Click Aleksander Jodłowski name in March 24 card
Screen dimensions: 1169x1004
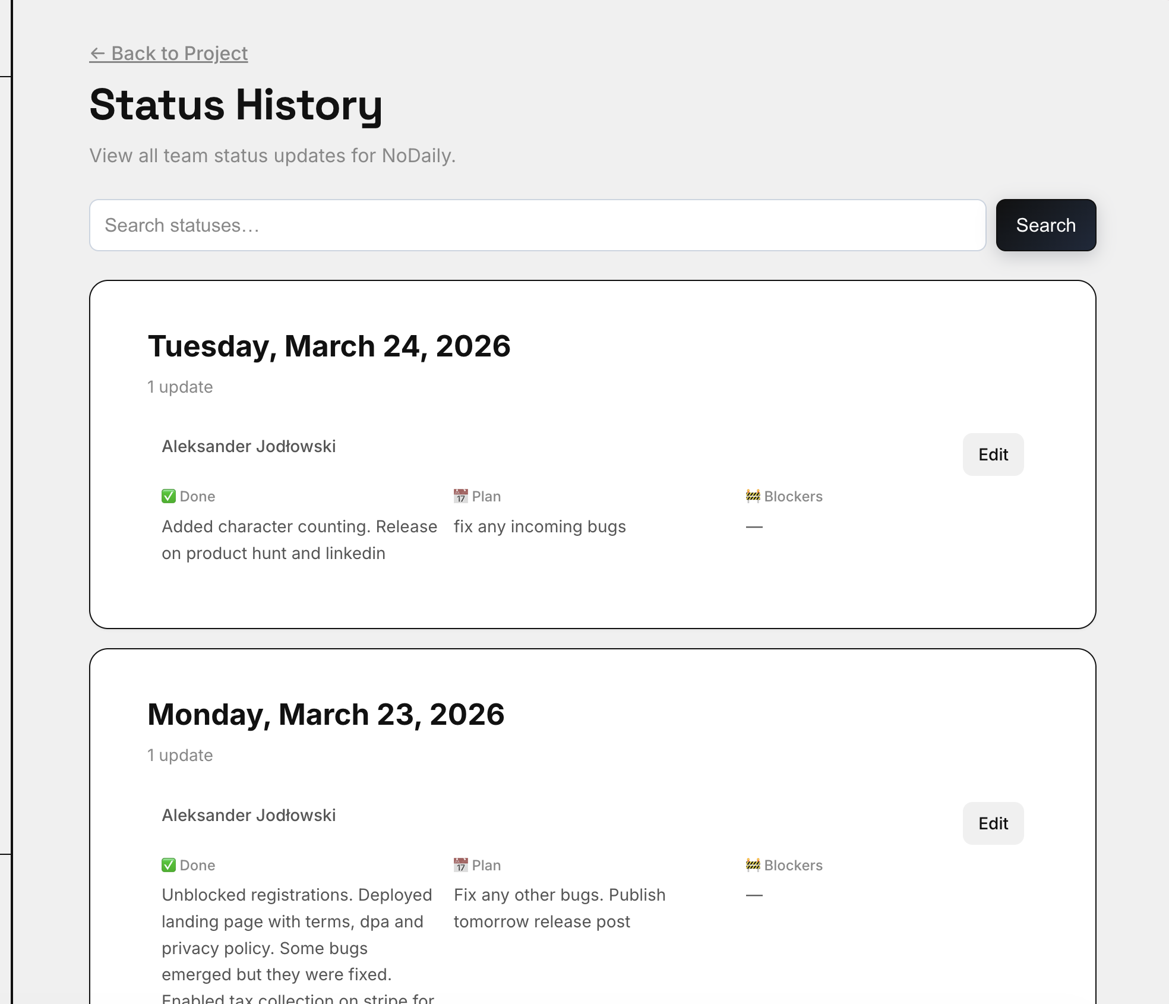tap(249, 446)
